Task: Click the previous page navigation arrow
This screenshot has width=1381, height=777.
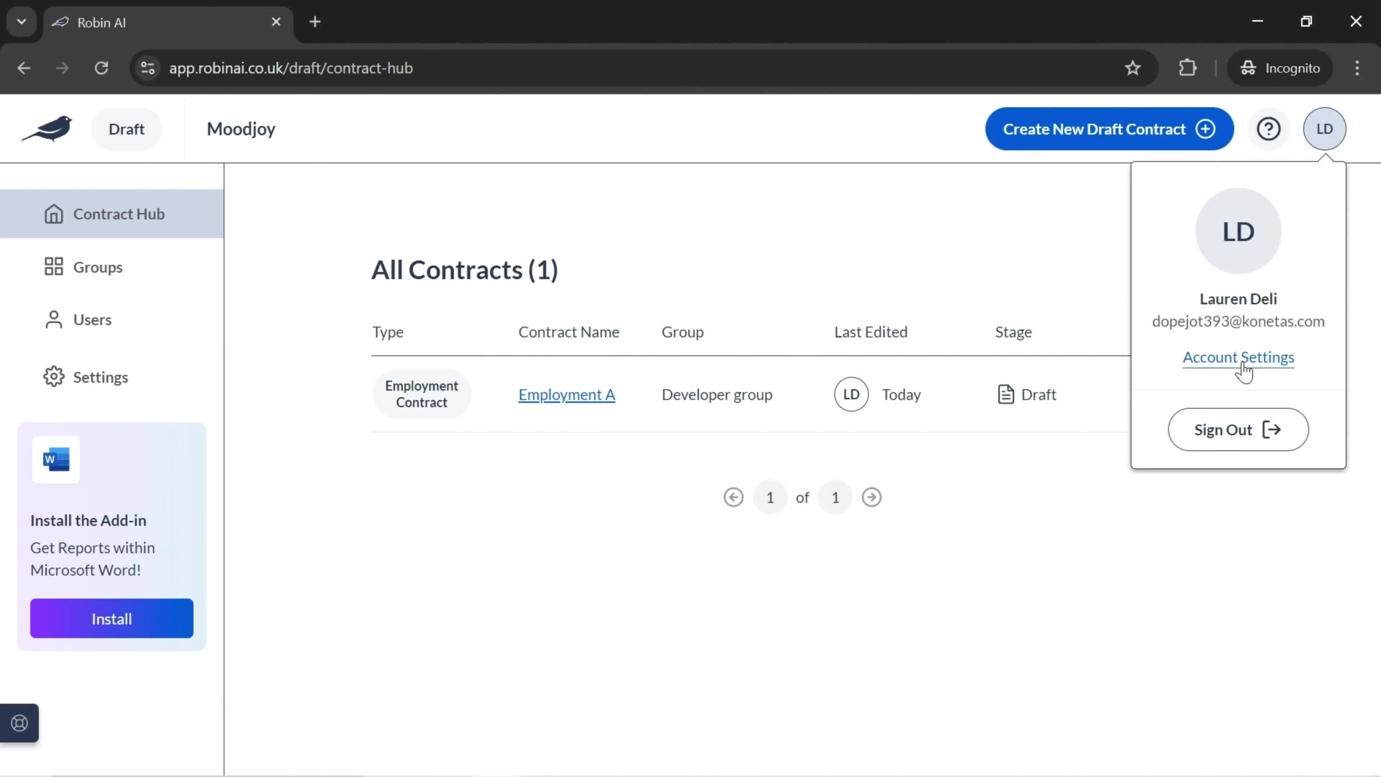Action: point(734,497)
